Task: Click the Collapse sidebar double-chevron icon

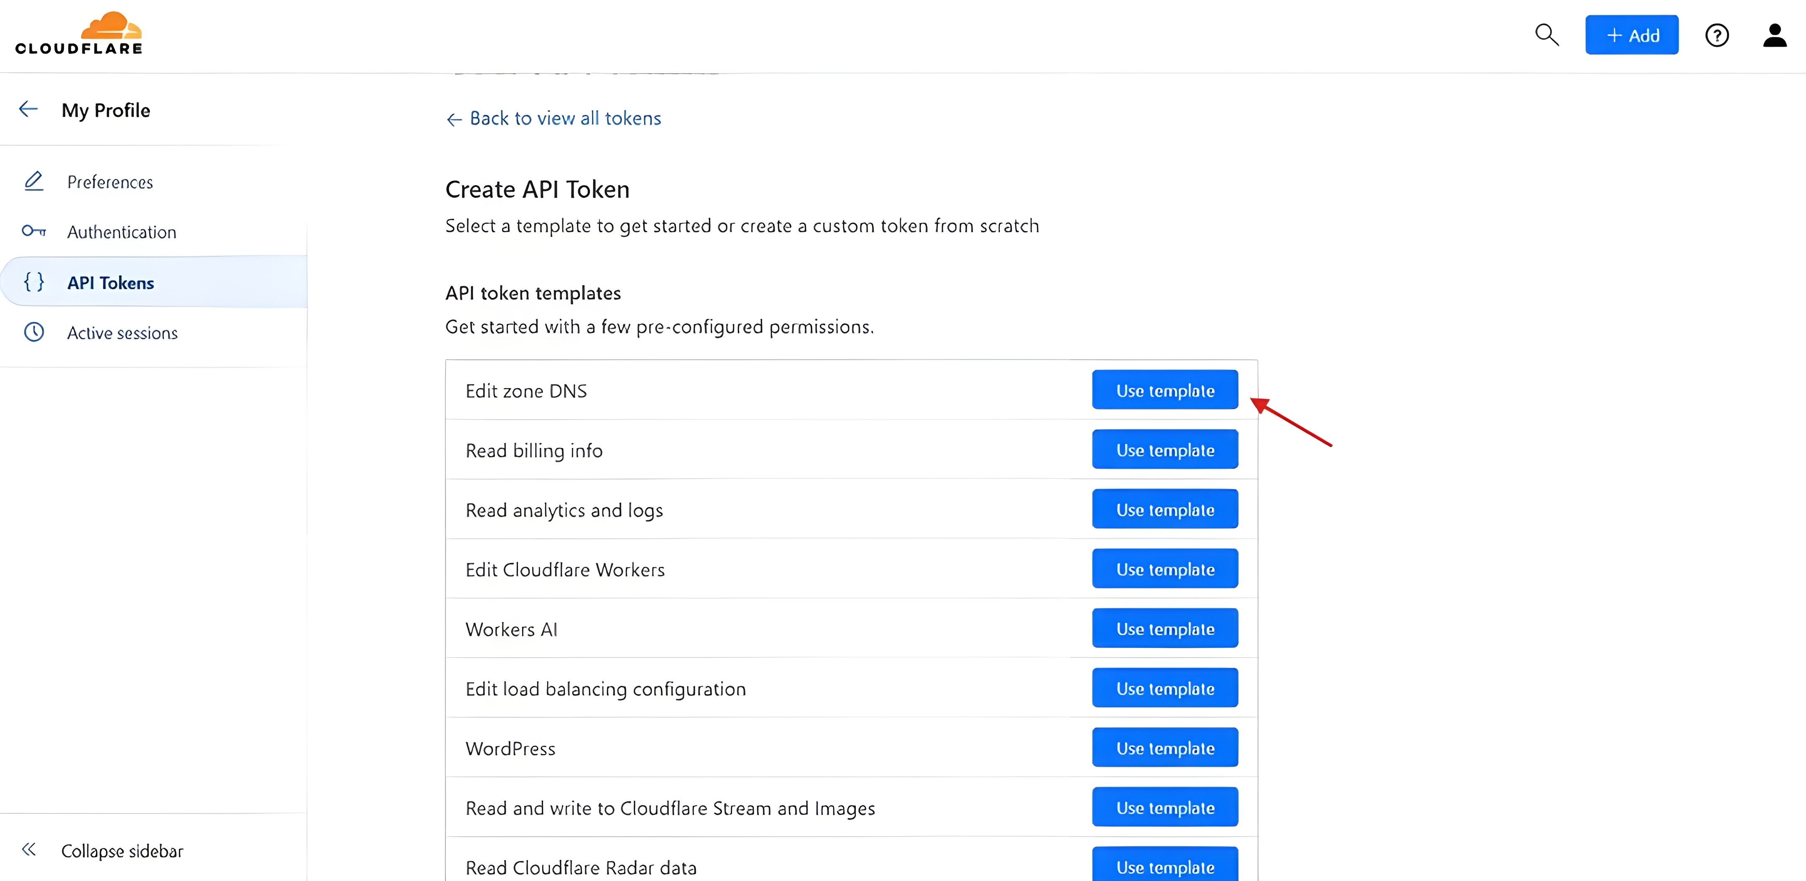Action: [29, 850]
